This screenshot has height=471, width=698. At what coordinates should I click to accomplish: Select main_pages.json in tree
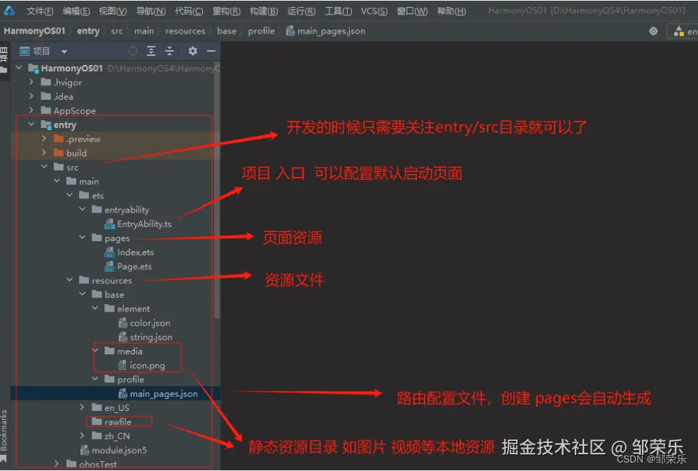tap(158, 393)
